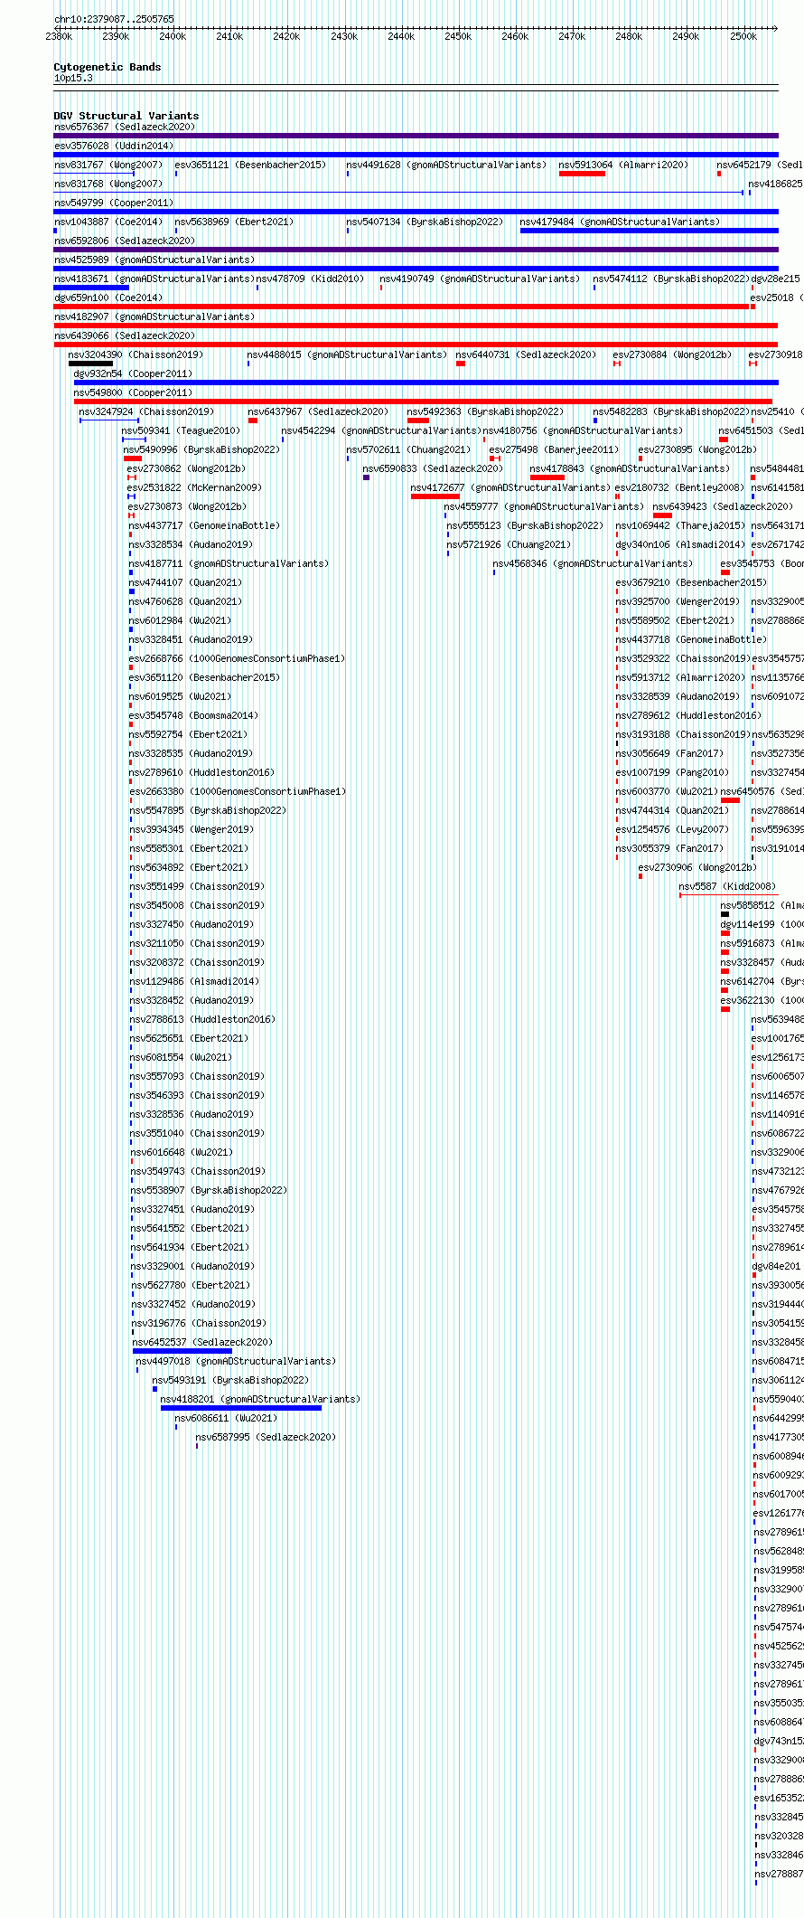Select nsv4437717 (GenomeinaBottle) label
The image size is (804, 1918).
click(x=205, y=525)
